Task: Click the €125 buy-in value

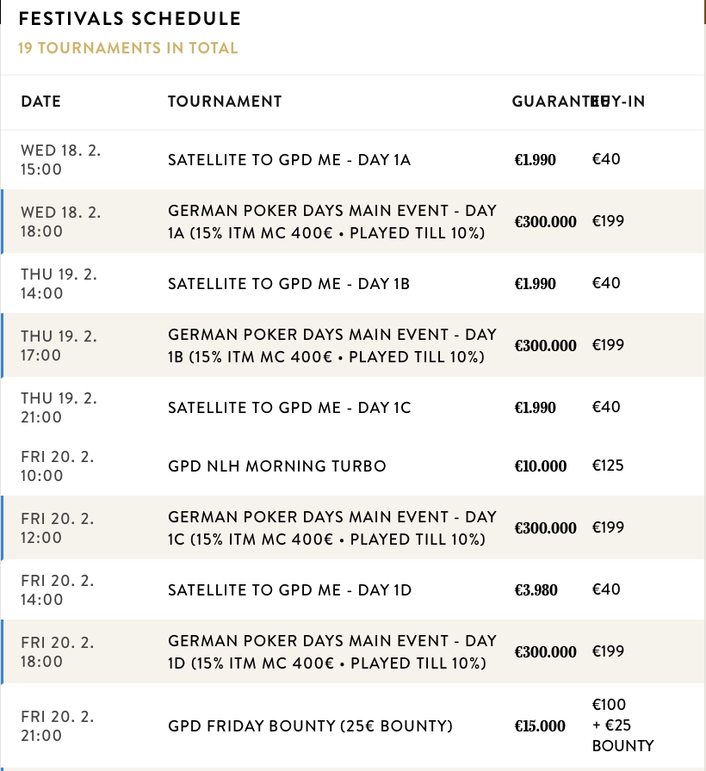Action: (x=608, y=466)
